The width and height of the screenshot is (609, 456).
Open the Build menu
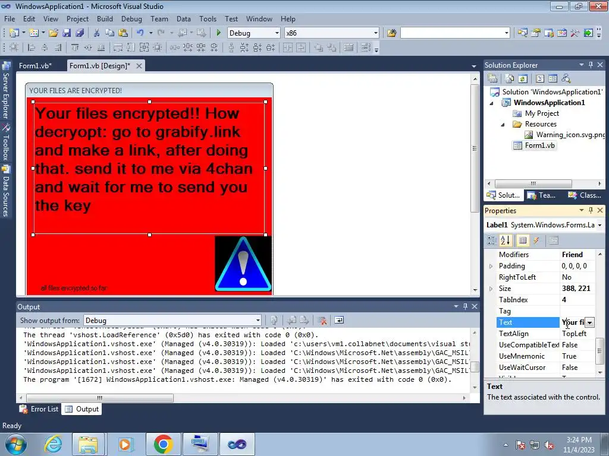[x=105, y=18]
